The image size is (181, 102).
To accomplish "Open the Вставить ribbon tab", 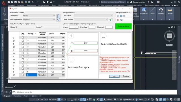I will 21,5.
